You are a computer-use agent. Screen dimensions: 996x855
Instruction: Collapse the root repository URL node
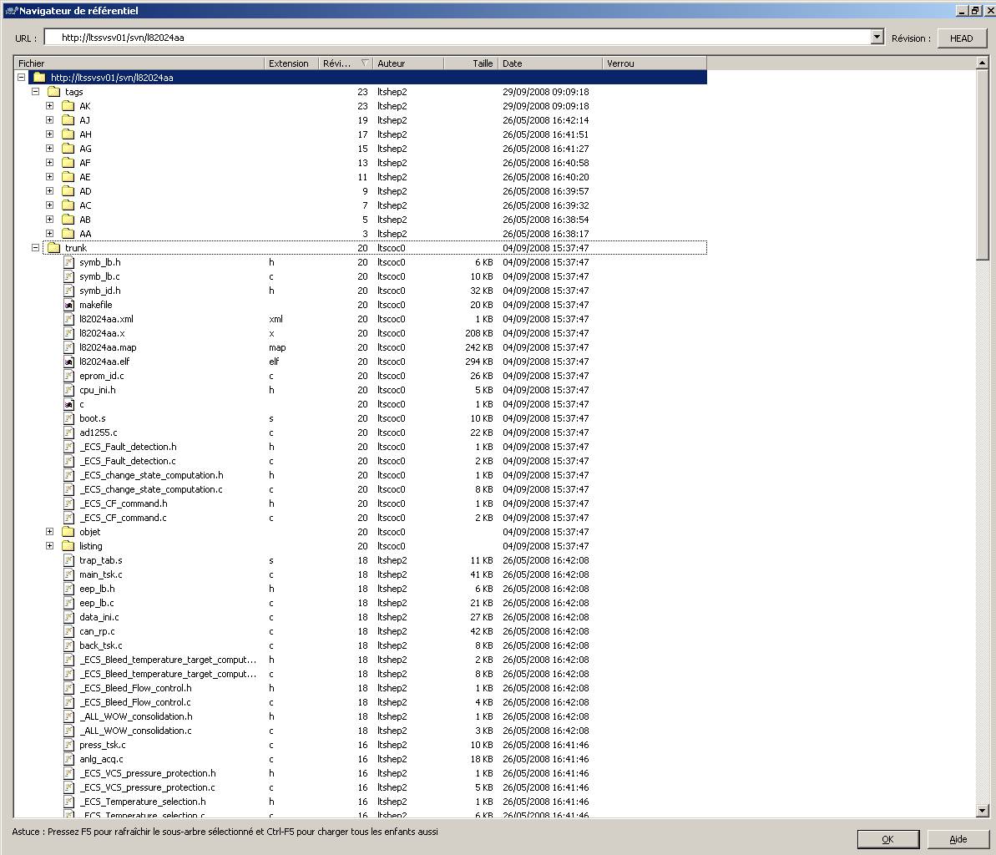click(x=22, y=78)
